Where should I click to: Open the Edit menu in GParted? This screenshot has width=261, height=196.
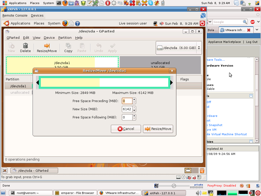pyautogui.click(x=26, y=38)
